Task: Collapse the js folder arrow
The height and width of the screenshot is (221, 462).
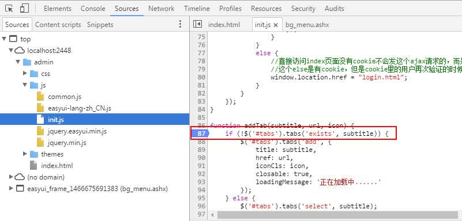Action: [x=25, y=85]
